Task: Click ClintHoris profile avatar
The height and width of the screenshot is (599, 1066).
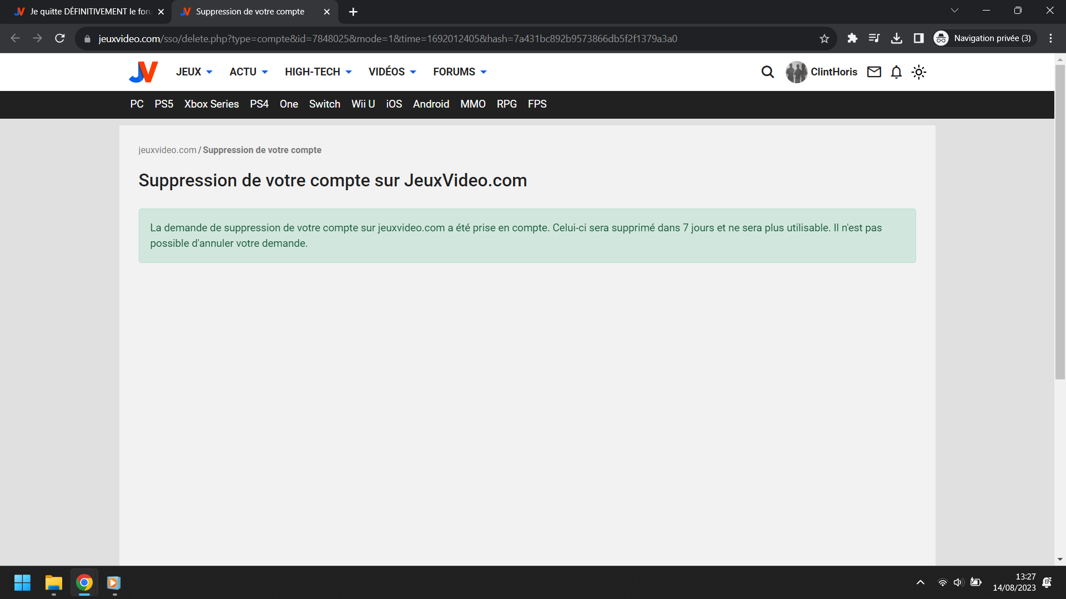Action: [796, 72]
